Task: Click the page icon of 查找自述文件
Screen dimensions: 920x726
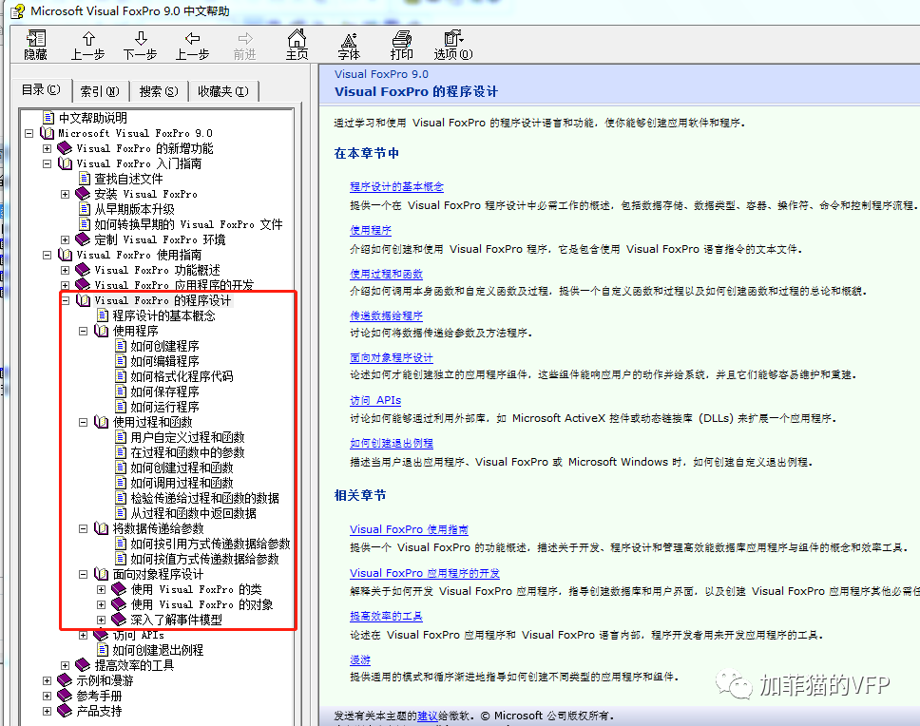Action: tap(85, 179)
